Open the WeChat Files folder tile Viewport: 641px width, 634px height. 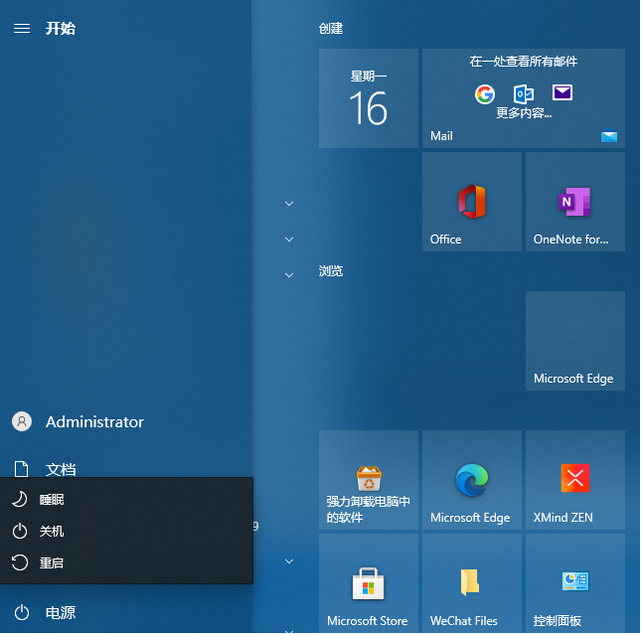[x=472, y=583]
